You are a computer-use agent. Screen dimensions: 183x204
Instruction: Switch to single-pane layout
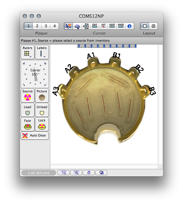tap(145, 26)
